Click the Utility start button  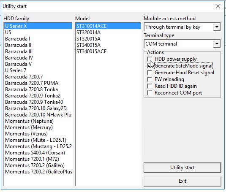tap(182, 168)
